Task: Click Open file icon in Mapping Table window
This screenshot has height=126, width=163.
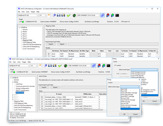Action: (x=54, y=15)
